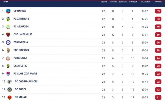Open the FC Congaz team logo
Image resolution: width=165 pixels, height=101 pixels.
tap(8, 58)
